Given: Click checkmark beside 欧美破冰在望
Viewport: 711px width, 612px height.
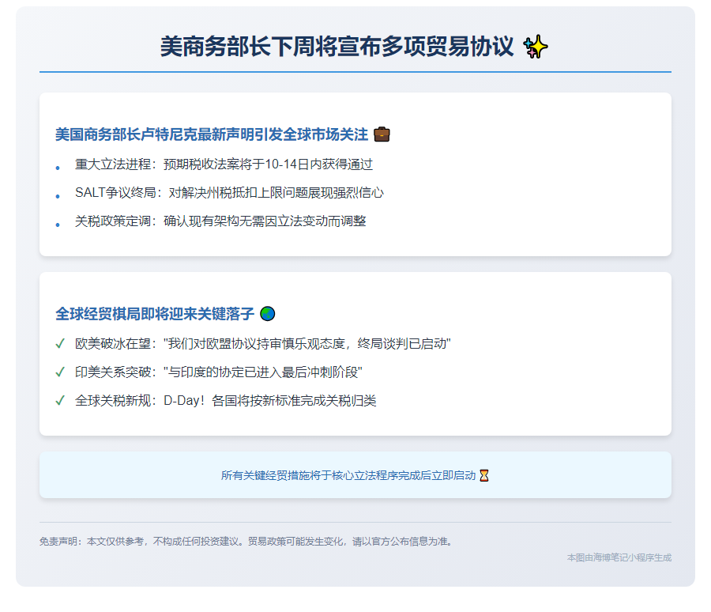Looking at the screenshot, I should coord(60,344).
